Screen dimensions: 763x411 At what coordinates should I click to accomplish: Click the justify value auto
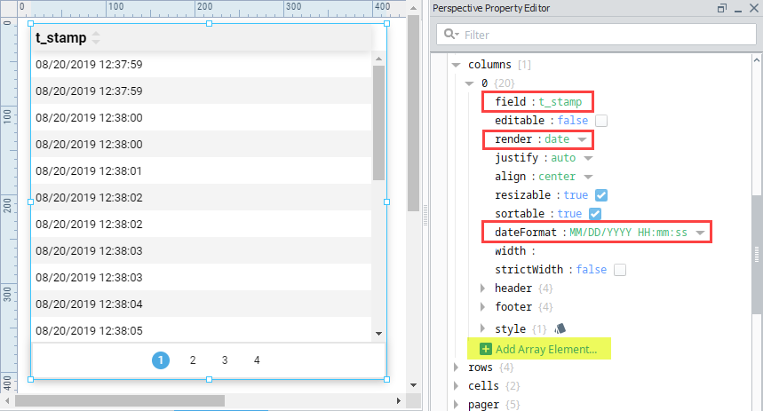tap(563, 158)
